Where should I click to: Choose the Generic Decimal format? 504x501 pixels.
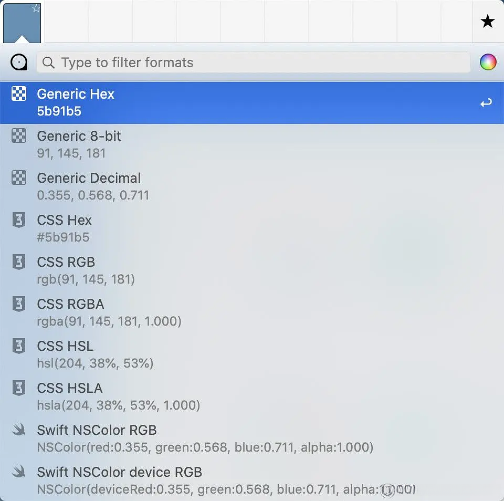point(252,187)
